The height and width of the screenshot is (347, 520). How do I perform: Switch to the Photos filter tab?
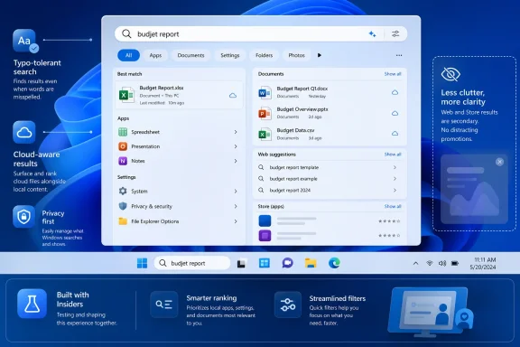pos(296,55)
